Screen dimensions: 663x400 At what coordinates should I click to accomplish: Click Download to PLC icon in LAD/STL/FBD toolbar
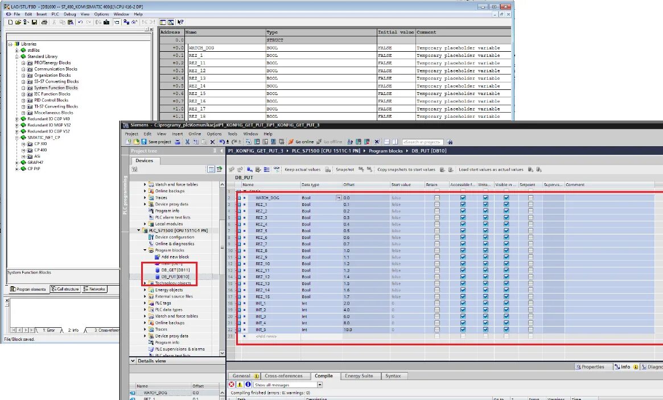click(x=106, y=22)
